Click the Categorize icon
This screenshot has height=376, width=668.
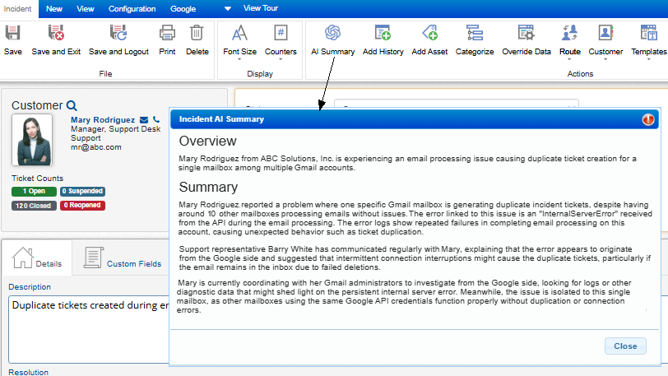[x=474, y=34]
